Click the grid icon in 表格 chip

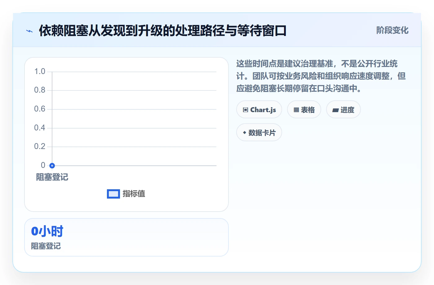coord(296,110)
